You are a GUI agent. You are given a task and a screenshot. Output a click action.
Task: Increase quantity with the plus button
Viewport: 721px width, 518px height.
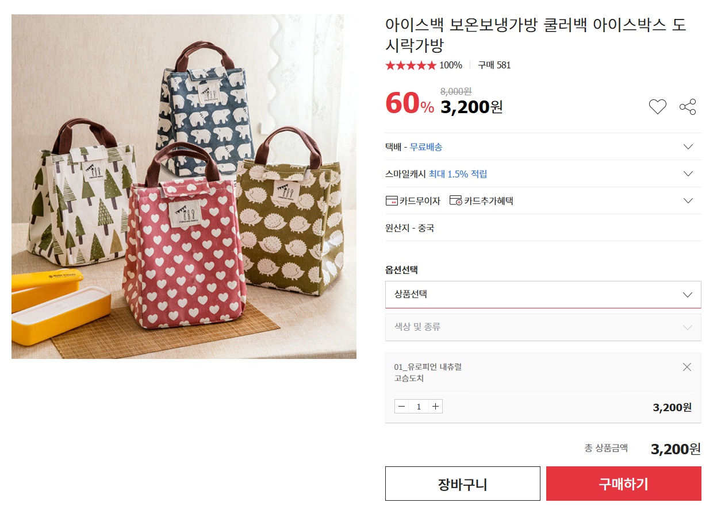click(436, 407)
